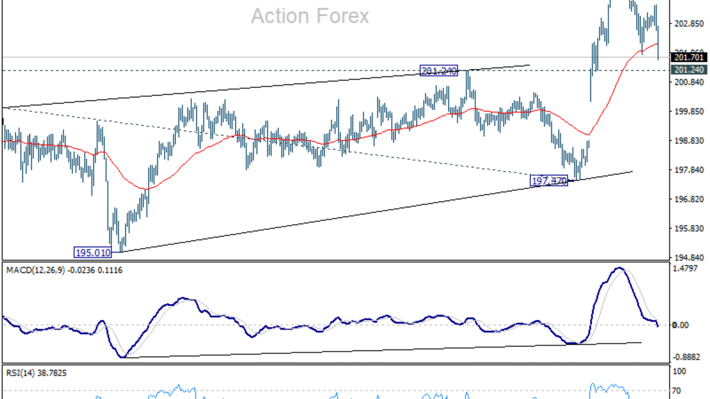
Task: Select the current price tag 201.701
Action: pyautogui.click(x=688, y=58)
